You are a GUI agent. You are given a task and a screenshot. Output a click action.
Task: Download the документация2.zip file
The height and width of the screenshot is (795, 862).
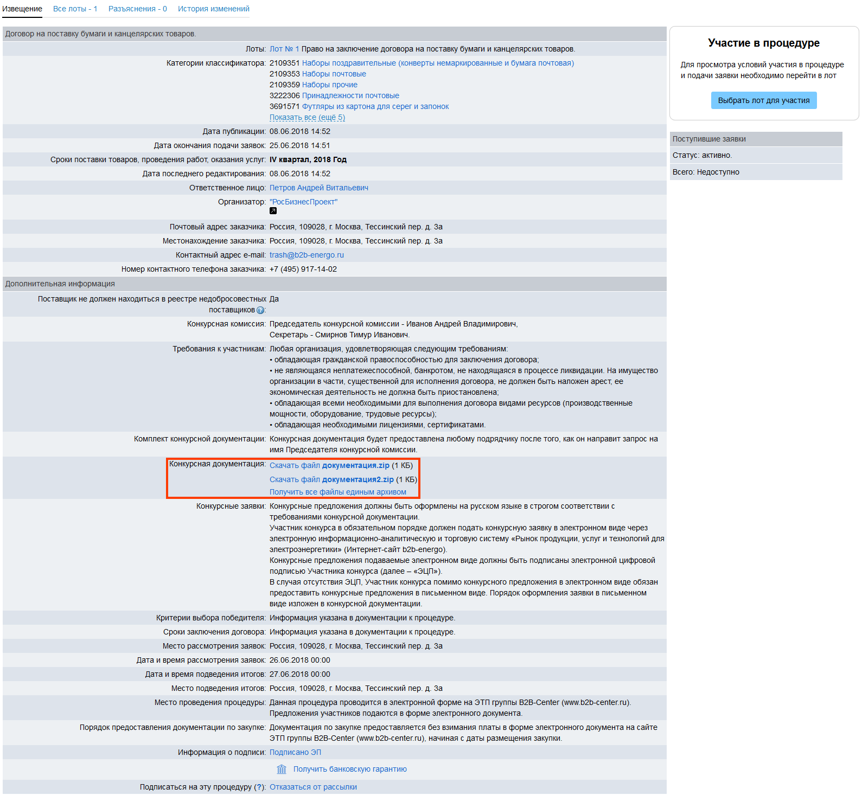[331, 479]
